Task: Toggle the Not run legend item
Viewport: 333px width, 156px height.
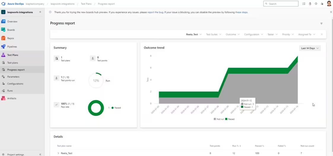Action: pos(218,119)
